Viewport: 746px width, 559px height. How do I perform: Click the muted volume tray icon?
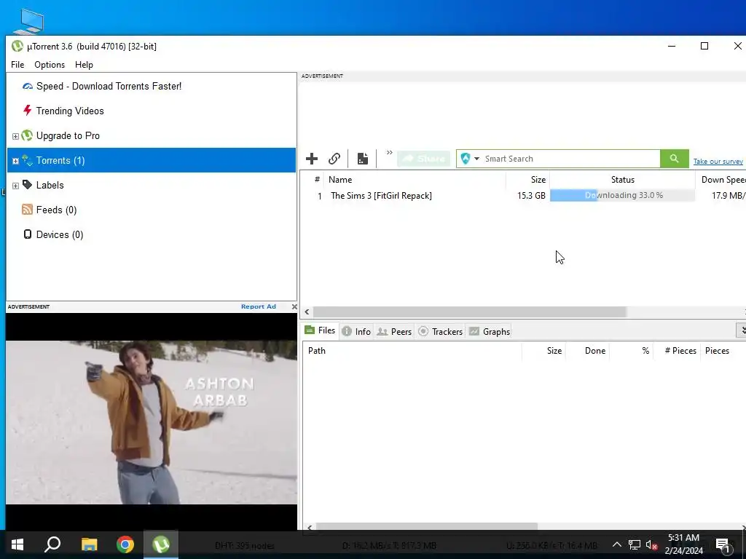pyautogui.click(x=651, y=544)
